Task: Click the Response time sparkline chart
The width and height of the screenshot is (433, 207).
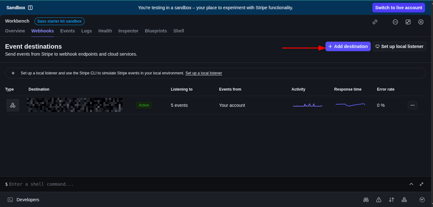Action: point(350,105)
